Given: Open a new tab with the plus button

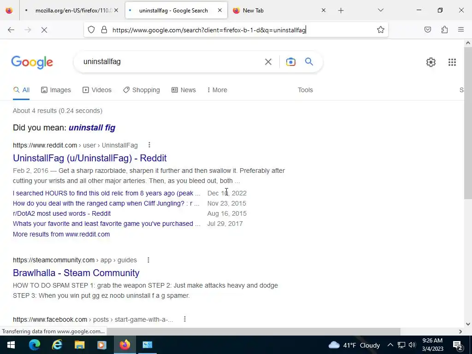Looking at the screenshot, I should point(341,11).
